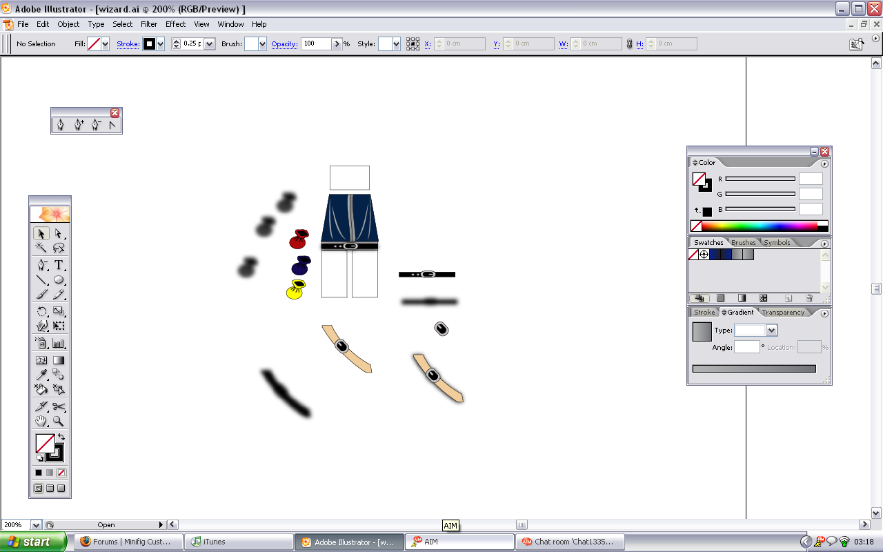Screen dimensions: 883x552
Task: Pick the Mesh tool
Action: 41,360
